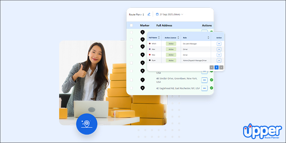Sort by the Full Name column arrows
The height and width of the screenshot is (143, 286).
tap(159, 38)
